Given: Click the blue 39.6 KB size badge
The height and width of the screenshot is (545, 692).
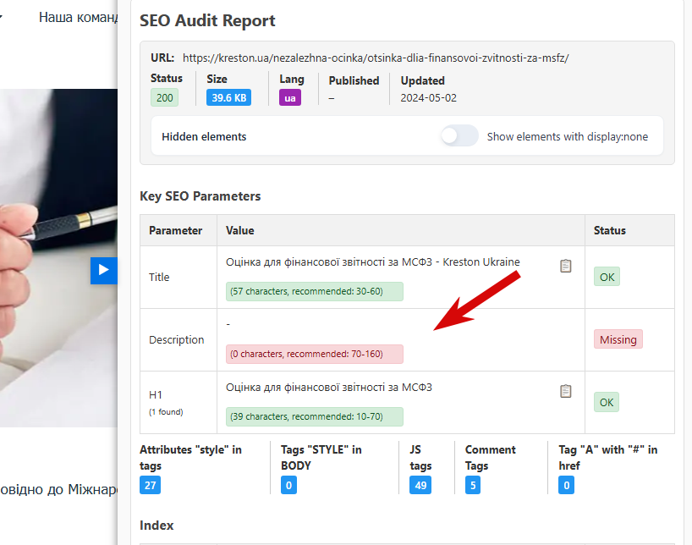Looking at the screenshot, I should click(x=228, y=97).
